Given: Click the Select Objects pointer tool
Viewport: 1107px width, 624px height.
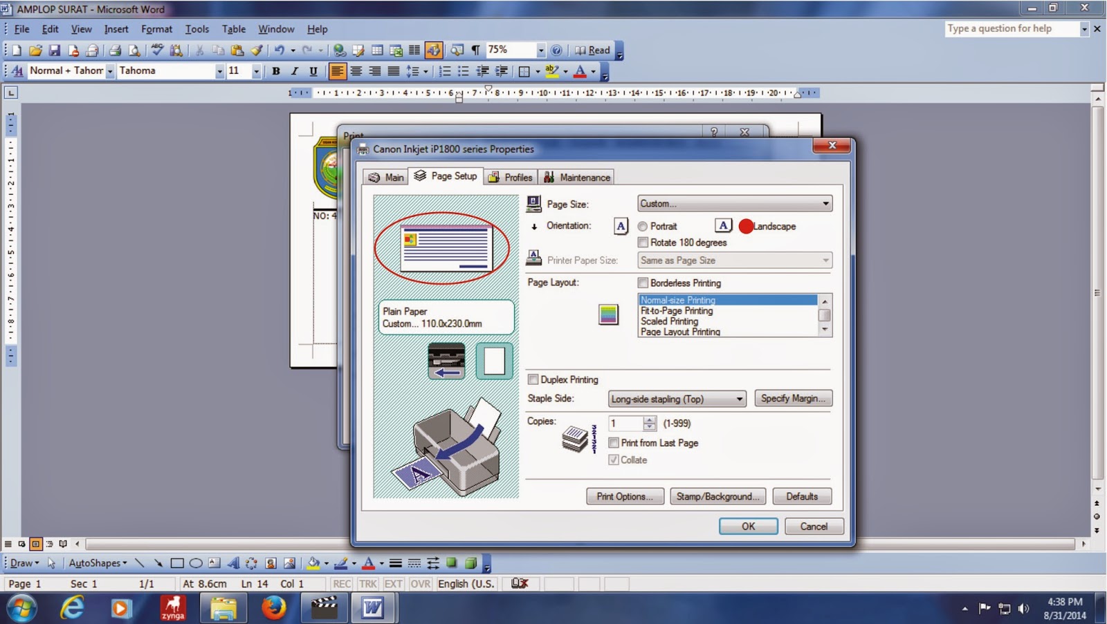Looking at the screenshot, I should (x=51, y=563).
